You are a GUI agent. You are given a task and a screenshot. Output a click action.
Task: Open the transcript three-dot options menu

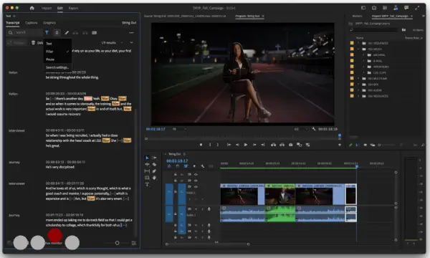click(x=131, y=33)
